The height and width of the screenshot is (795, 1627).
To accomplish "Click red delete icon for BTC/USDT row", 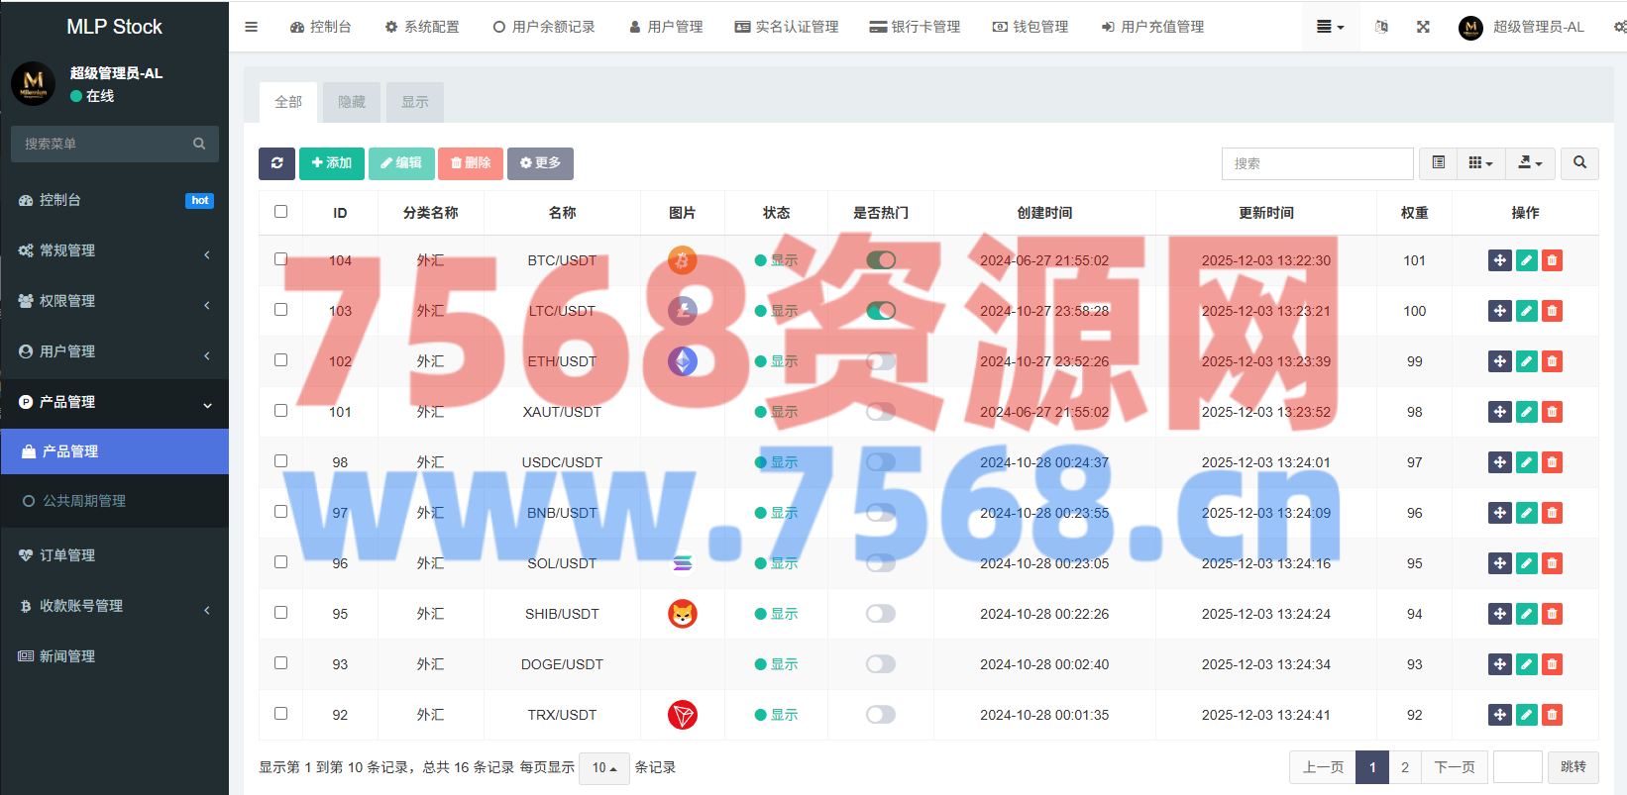I will 1552,260.
